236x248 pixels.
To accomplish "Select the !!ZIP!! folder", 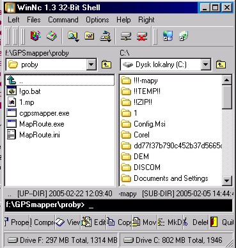I will coord(143,102).
